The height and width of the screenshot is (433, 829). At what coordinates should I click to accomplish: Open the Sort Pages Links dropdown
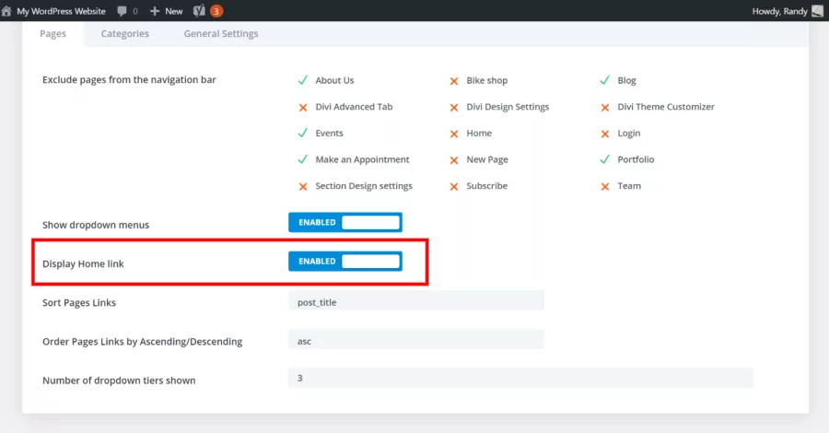[x=416, y=302]
